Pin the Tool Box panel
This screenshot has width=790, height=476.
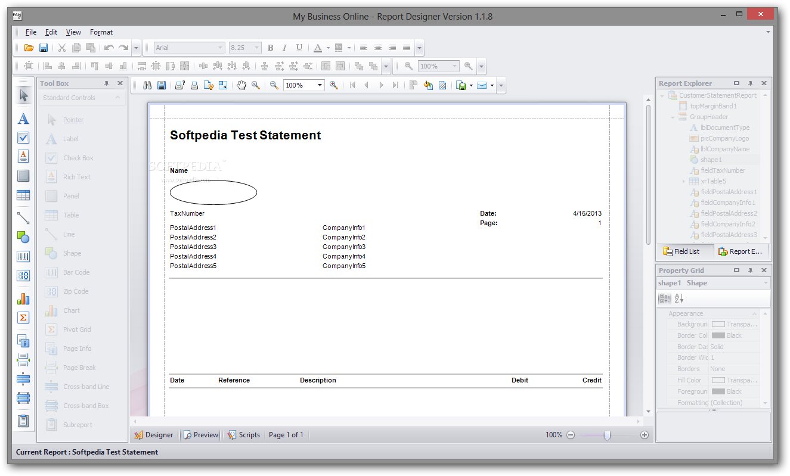point(107,83)
